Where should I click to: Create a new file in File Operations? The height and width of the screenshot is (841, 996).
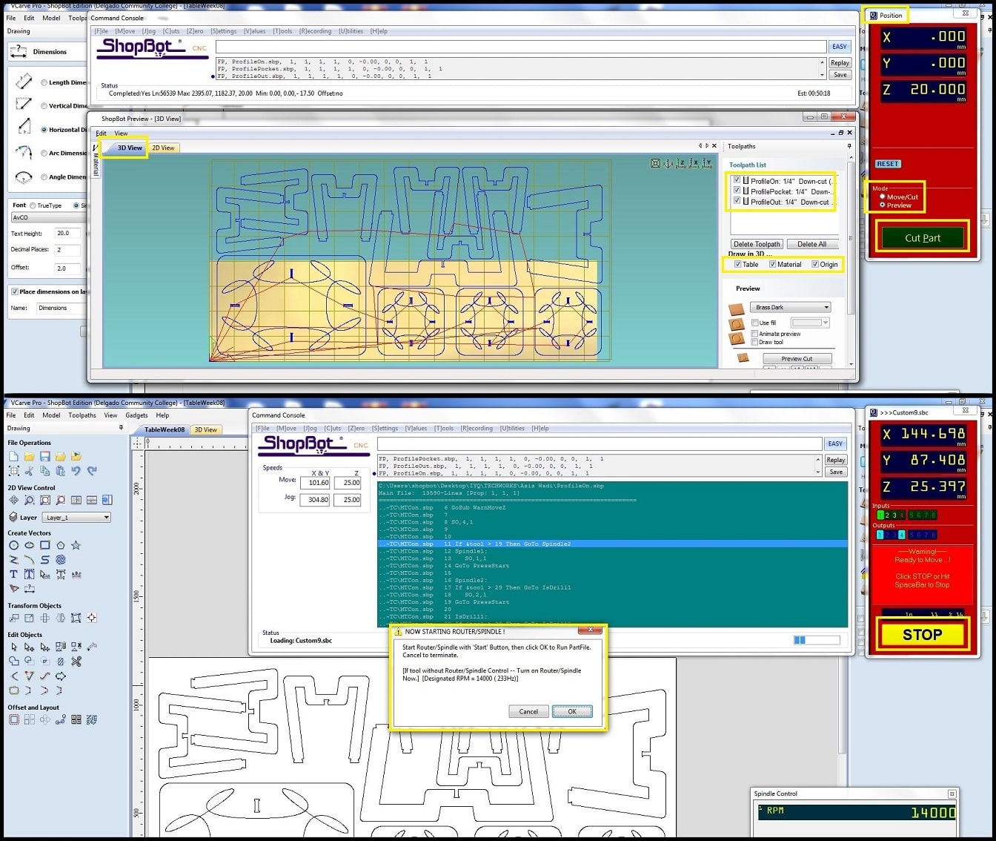14,456
